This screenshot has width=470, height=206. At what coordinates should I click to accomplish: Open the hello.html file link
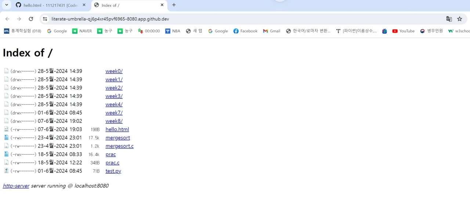tap(117, 130)
